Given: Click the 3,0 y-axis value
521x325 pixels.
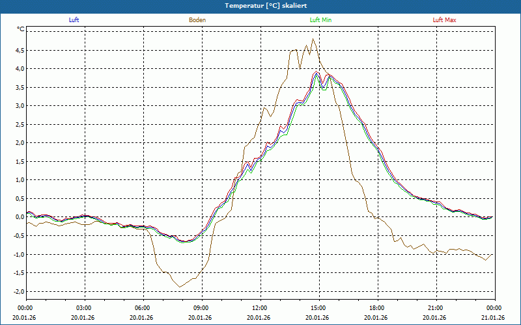Looking at the screenshot, I should (20, 106).
